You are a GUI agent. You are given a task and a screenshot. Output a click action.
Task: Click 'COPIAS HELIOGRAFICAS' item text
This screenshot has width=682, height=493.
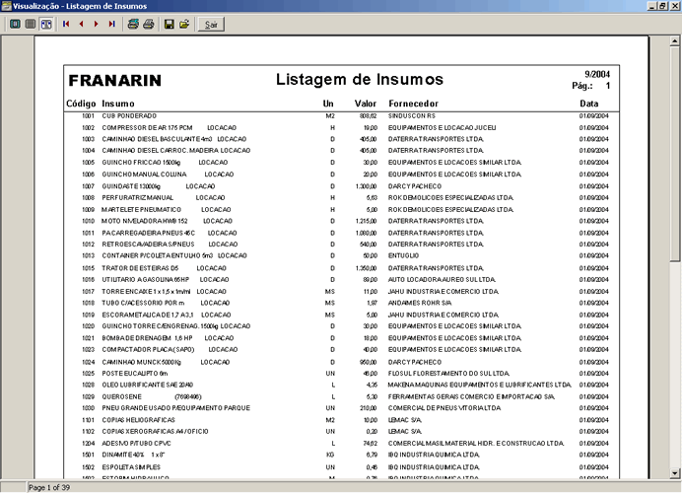138,420
